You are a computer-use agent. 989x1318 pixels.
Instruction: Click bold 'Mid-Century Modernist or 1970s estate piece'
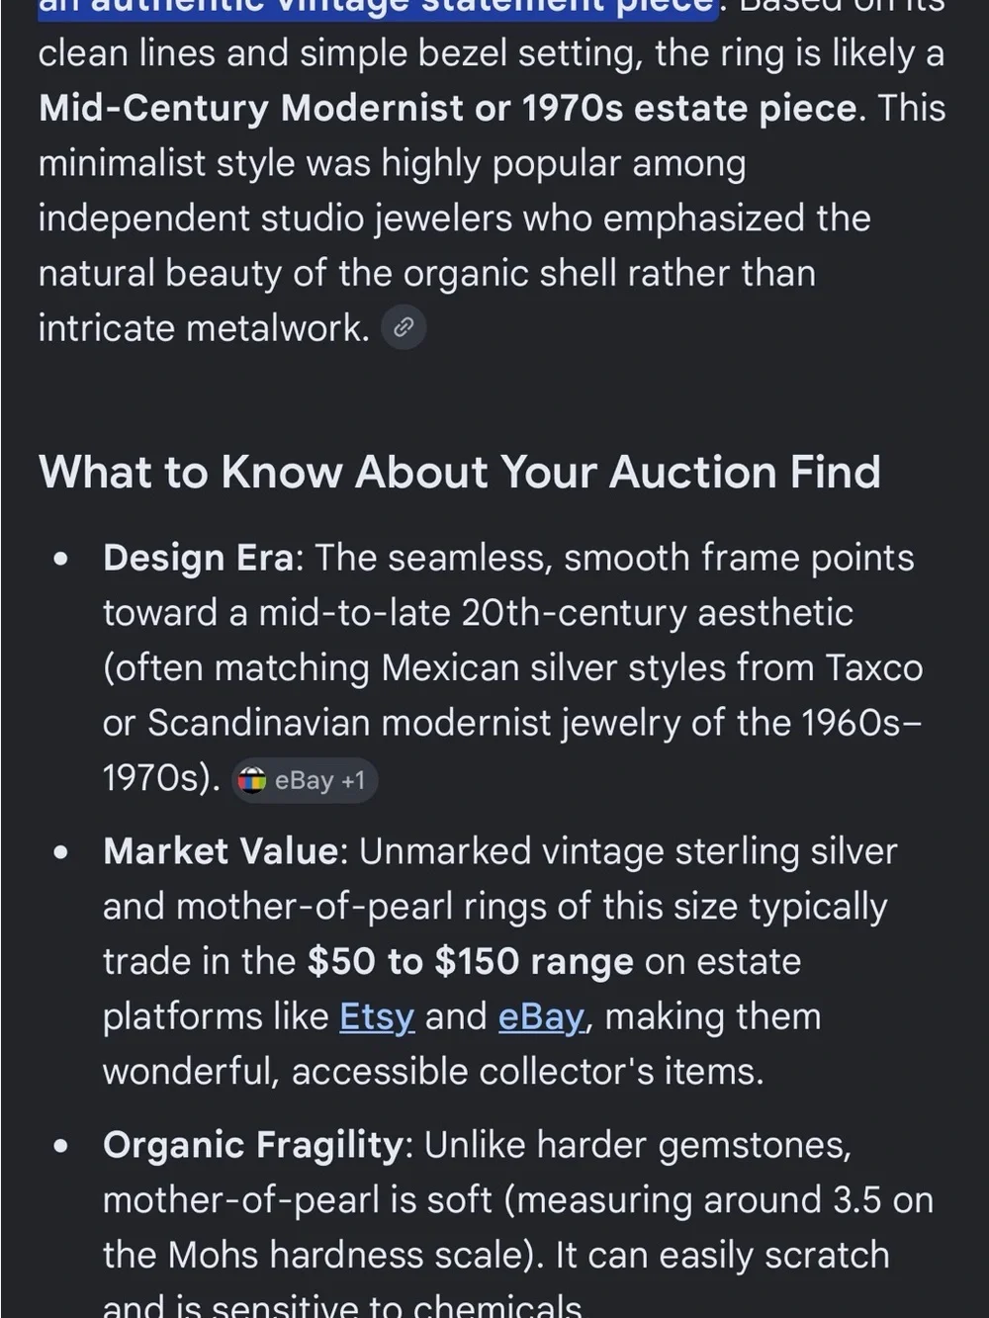[x=447, y=108]
